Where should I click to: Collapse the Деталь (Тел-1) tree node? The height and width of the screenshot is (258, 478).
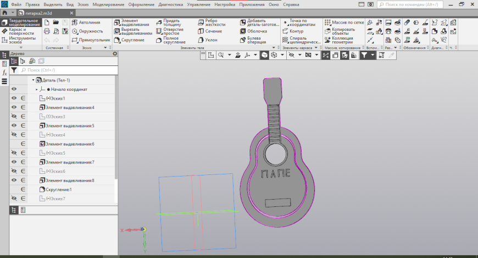click(x=33, y=80)
